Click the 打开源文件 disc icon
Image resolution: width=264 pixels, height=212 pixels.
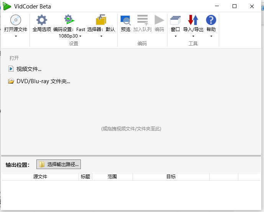tap(16, 20)
